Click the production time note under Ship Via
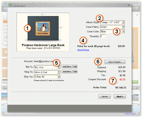142x117 pixels. [49, 80]
